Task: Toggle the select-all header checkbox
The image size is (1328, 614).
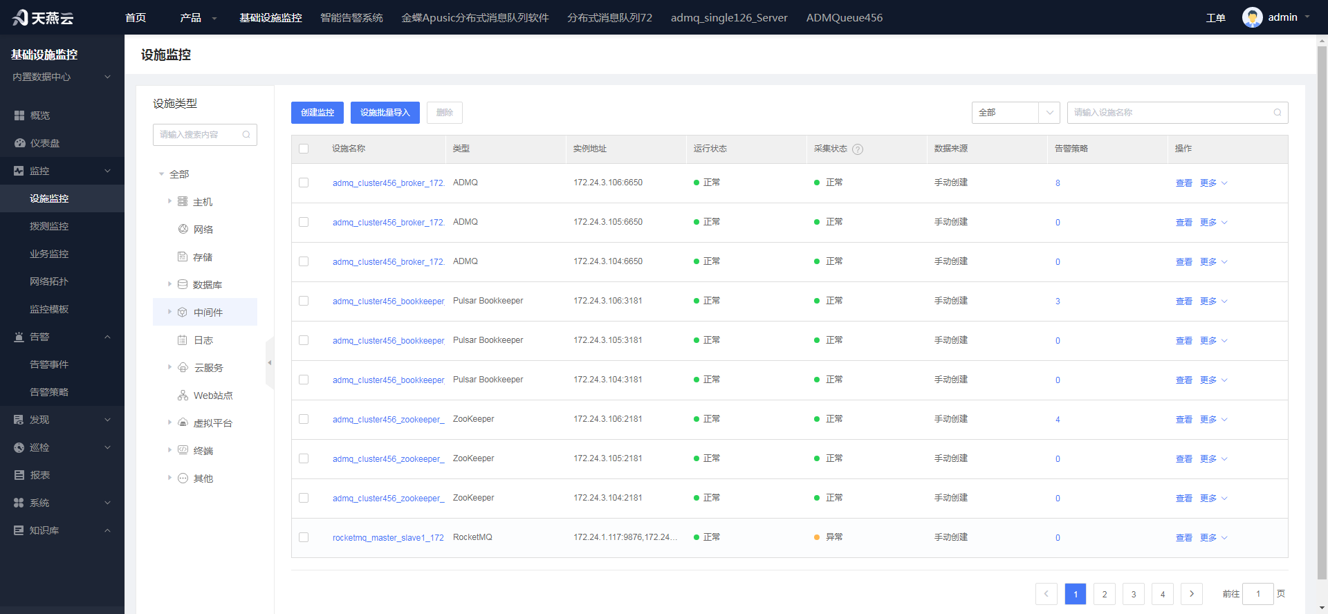Action: pos(304,149)
